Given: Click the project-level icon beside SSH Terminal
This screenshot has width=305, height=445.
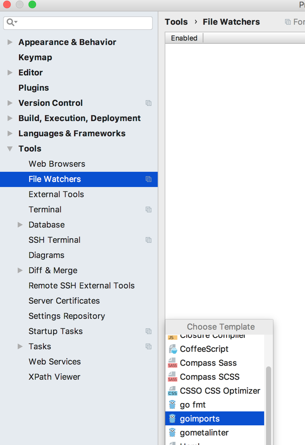Looking at the screenshot, I should point(148,240).
